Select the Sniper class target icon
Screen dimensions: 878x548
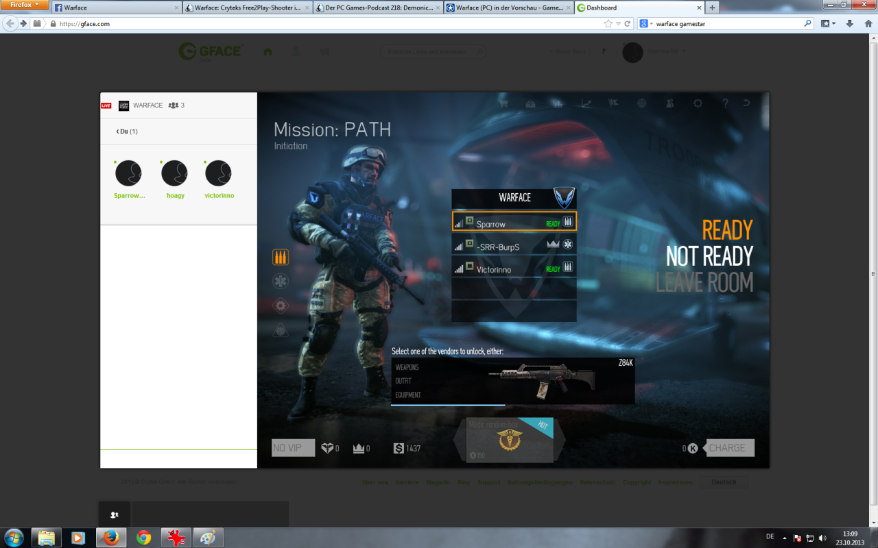click(x=281, y=330)
